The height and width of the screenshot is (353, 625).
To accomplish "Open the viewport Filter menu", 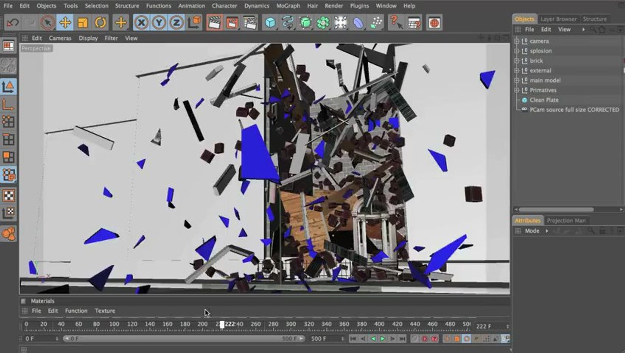I will coord(111,38).
